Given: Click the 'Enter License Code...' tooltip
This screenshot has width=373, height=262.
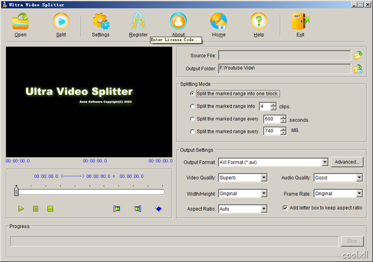Looking at the screenshot, I should click(176, 40).
